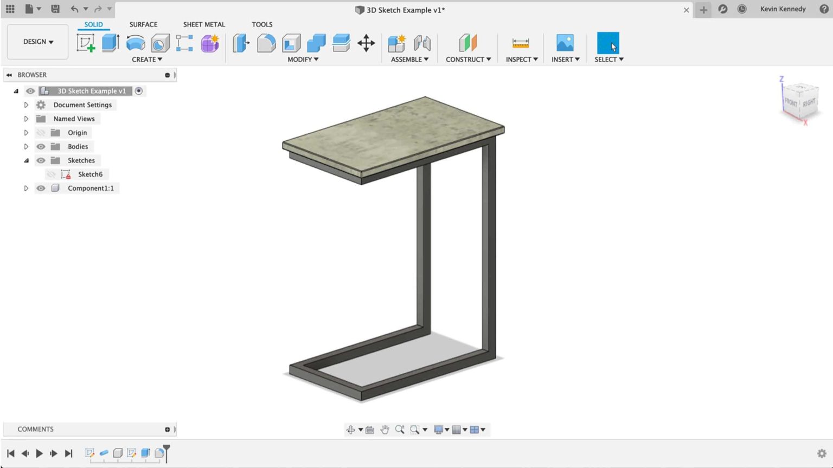Screen dimensions: 833x468
Task: Hide the Bodies folder visibility
Action: (41, 146)
